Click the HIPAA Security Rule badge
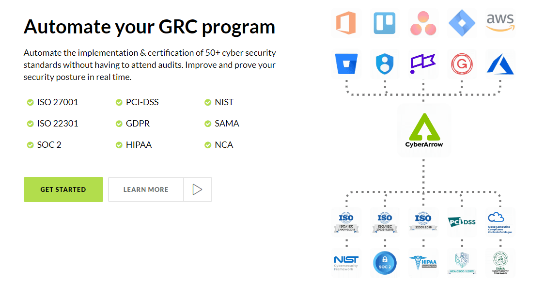 click(423, 263)
